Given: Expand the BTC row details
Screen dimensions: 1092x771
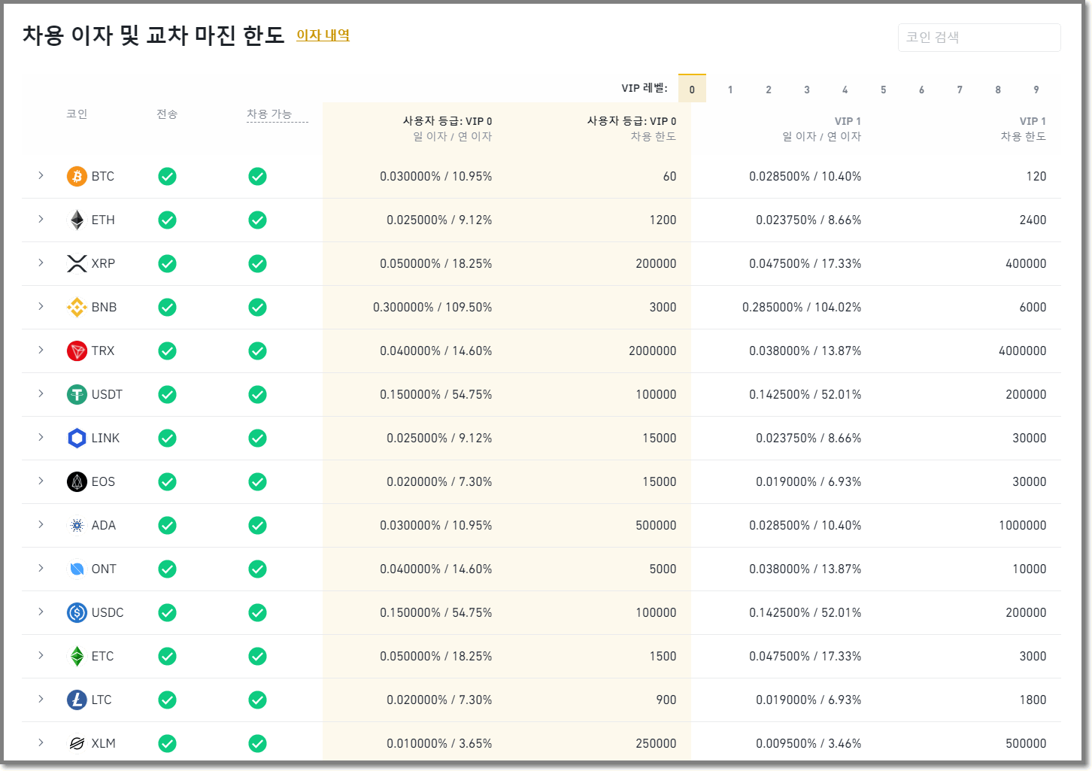Looking at the screenshot, I should pos(41,176).
